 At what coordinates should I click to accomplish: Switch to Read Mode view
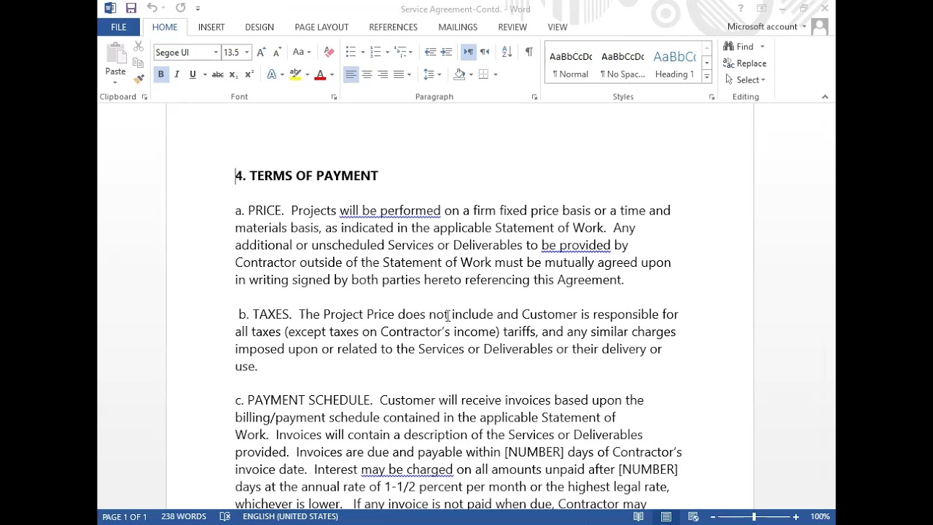(x=639, y=516)
